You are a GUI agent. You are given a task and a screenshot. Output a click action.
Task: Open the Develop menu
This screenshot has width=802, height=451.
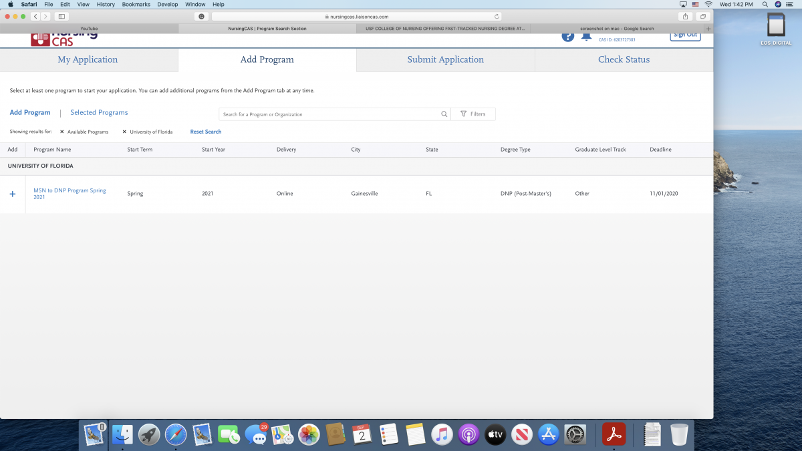[x=168, y=4]
